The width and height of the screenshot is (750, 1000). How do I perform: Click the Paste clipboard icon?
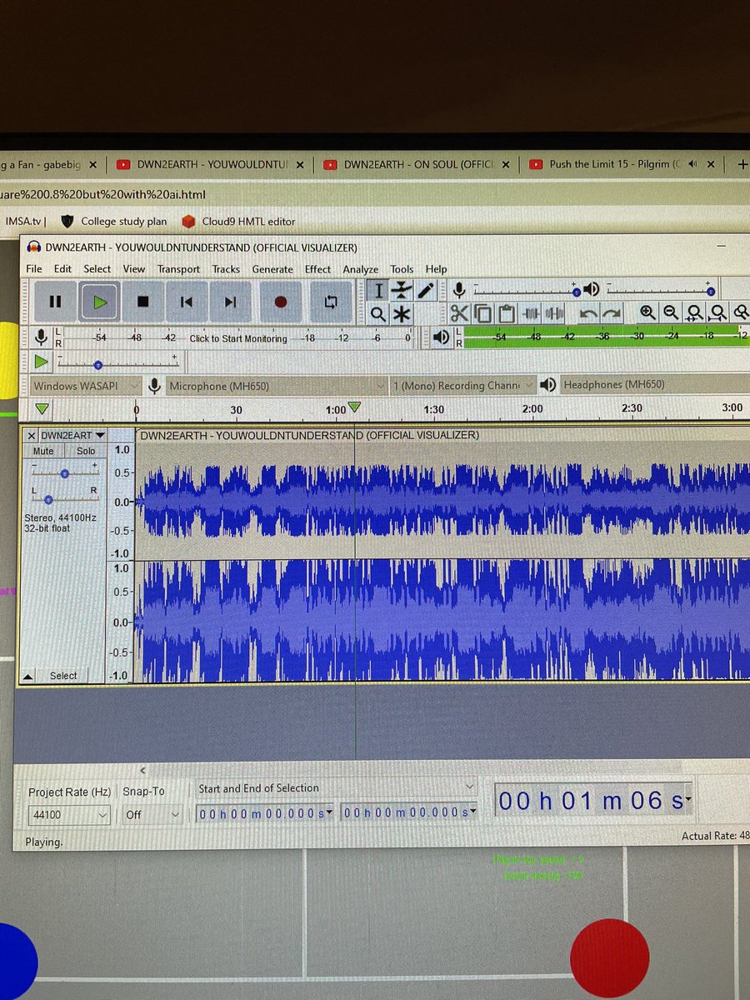(507, 313)
